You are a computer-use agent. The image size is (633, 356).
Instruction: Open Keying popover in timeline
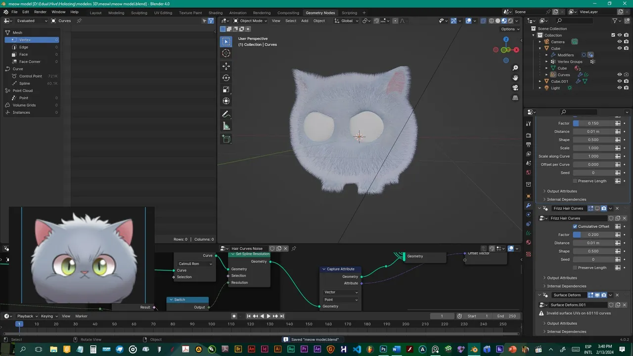click(49, 316)
